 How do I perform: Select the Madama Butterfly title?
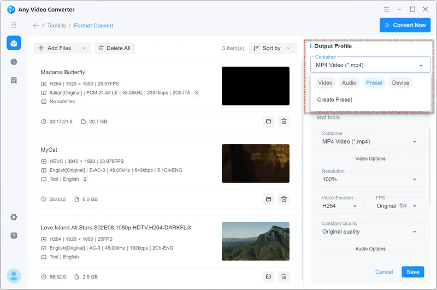pos(63,73)
